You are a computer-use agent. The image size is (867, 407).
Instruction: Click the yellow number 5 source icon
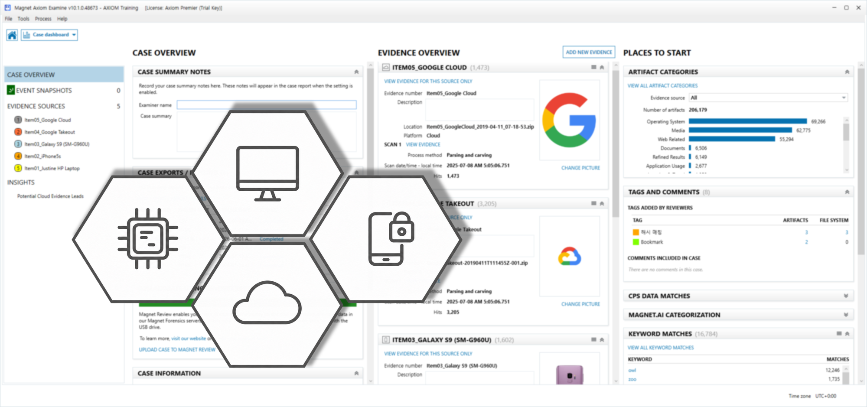point(18,168)
